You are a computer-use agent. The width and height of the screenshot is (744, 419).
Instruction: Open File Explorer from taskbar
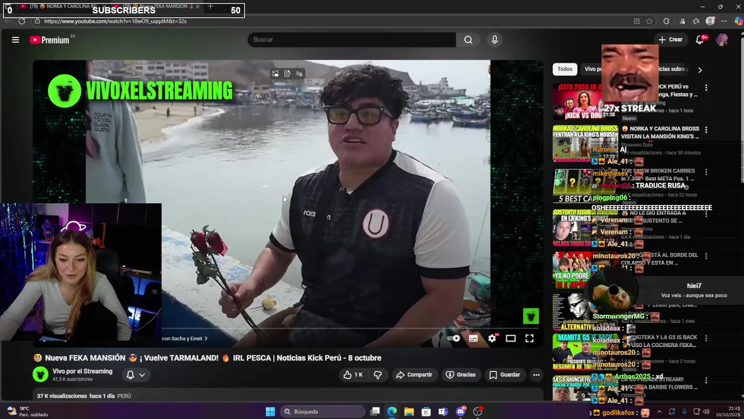click(x=409, y=411)
